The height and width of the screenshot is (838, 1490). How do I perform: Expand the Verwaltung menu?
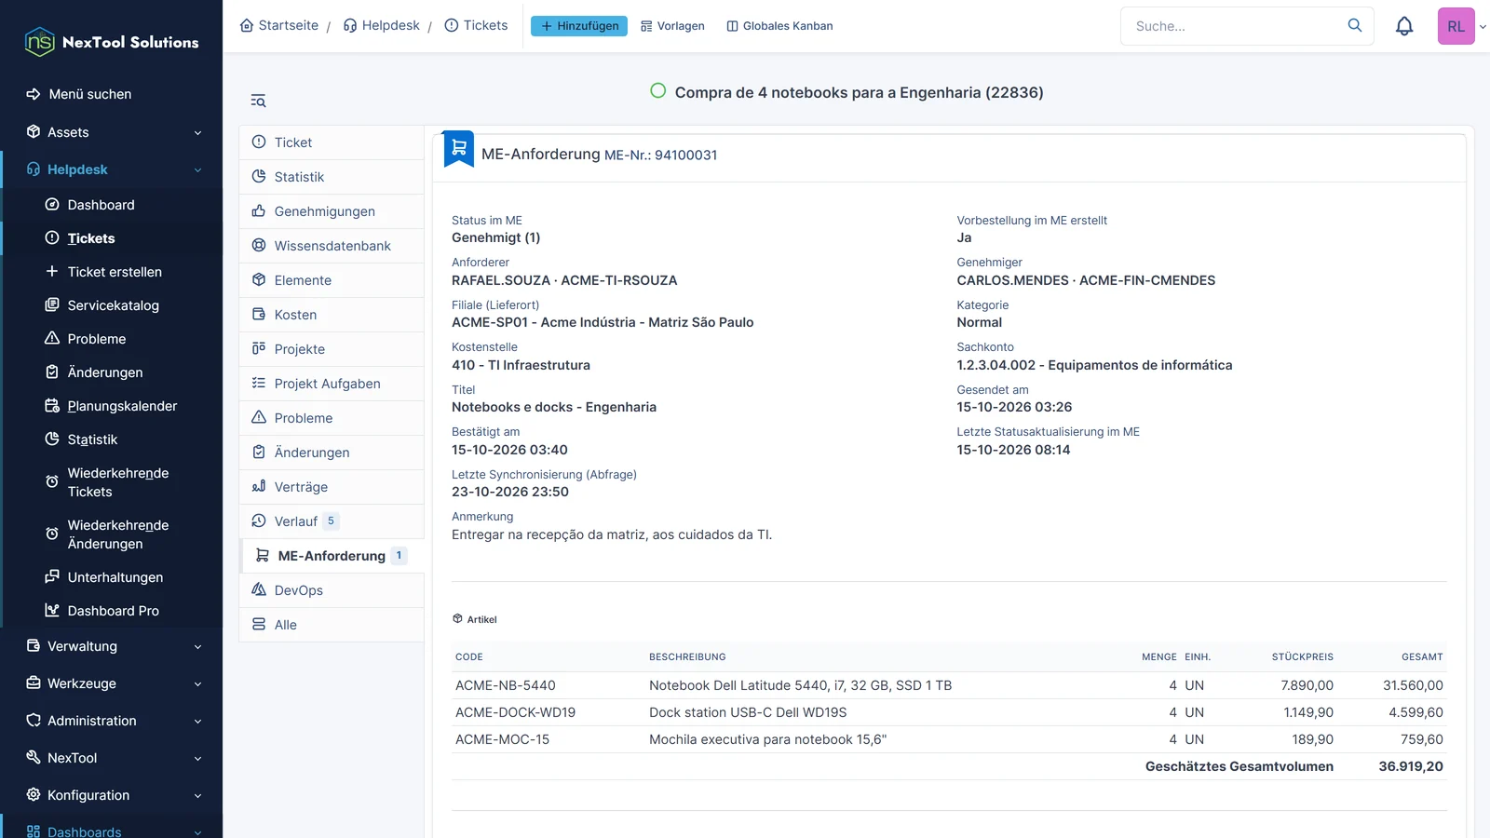pyautogui.click(x=112, y=646)
